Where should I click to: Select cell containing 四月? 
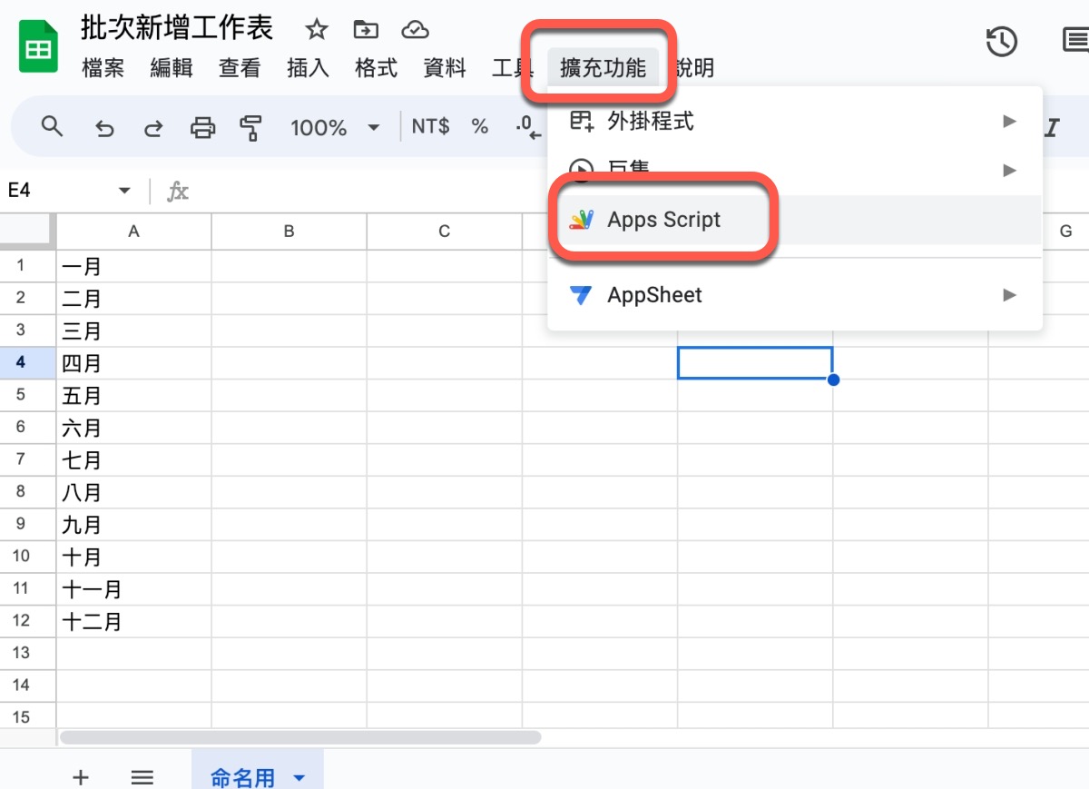coord(133,362)
